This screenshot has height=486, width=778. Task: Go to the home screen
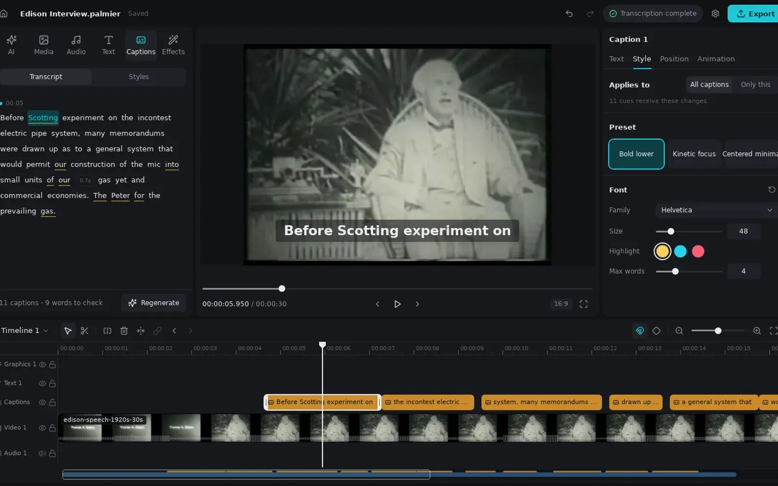tap(4, 14)
